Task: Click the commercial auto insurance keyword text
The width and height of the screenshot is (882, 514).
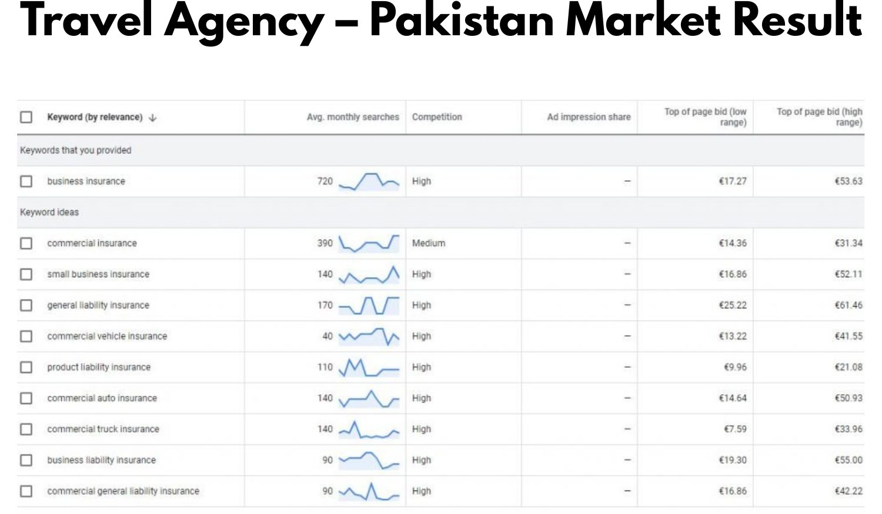Action: pos(102,398)
